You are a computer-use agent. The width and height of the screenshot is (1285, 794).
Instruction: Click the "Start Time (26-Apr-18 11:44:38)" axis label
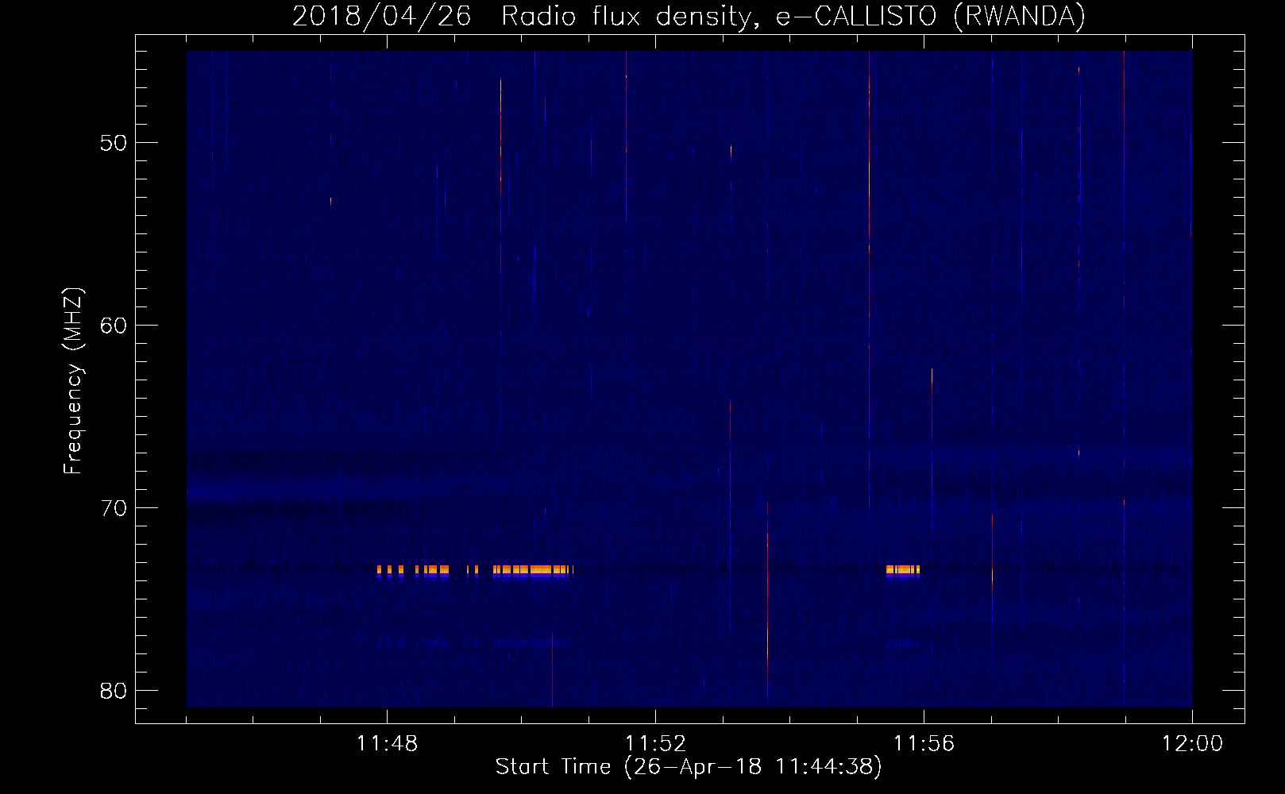(689, 767)
